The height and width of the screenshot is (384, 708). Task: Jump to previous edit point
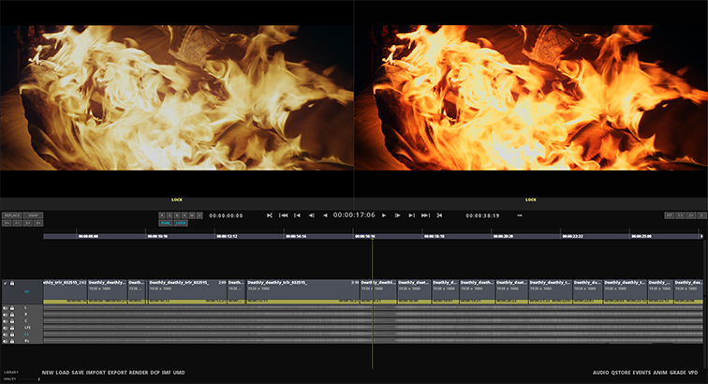[x=297, y=215]
